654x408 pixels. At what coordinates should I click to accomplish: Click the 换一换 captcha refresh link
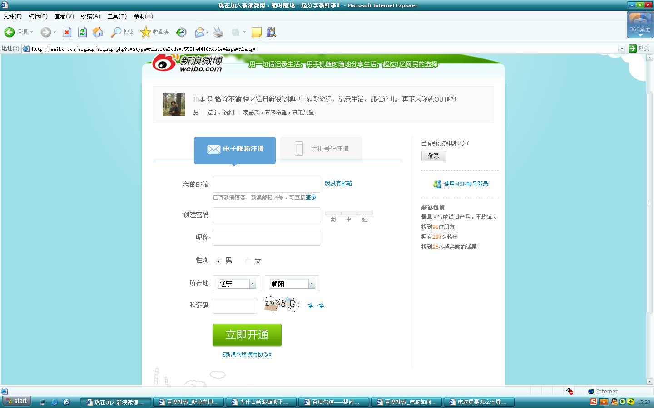pyautogui.click(x=315, y=306)
